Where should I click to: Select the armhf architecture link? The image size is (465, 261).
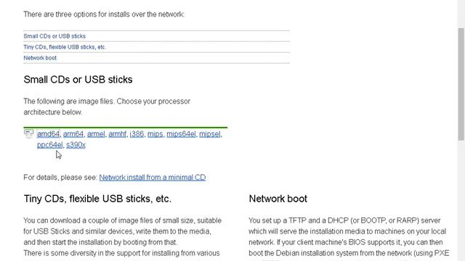coord(117,134)
